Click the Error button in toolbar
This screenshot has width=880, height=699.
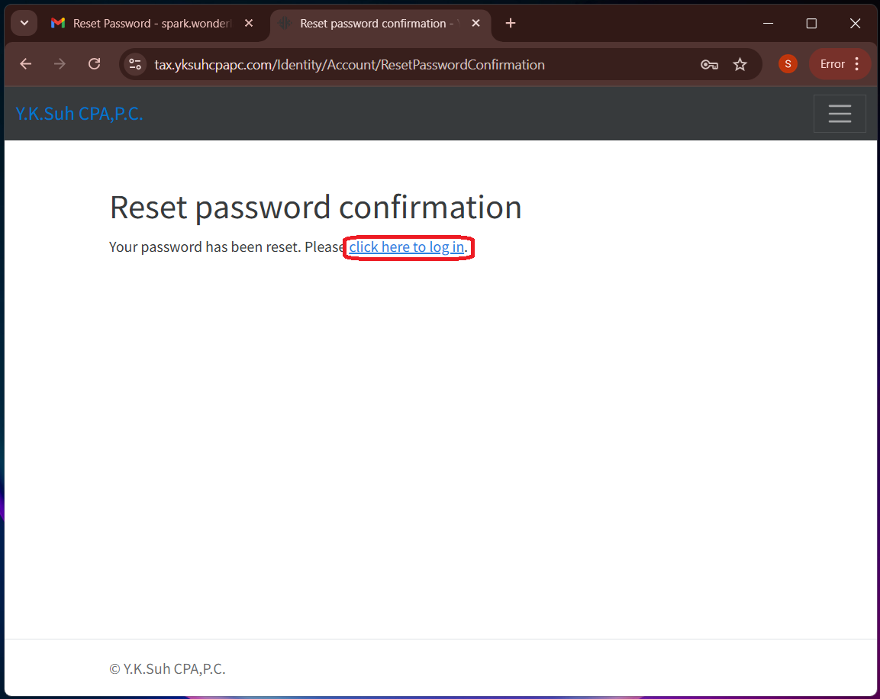pos(832,64)
